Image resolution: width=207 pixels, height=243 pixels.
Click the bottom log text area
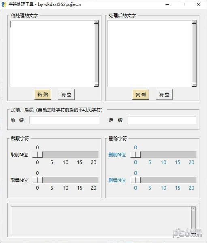pyautogui.click(x=101, y=220)
